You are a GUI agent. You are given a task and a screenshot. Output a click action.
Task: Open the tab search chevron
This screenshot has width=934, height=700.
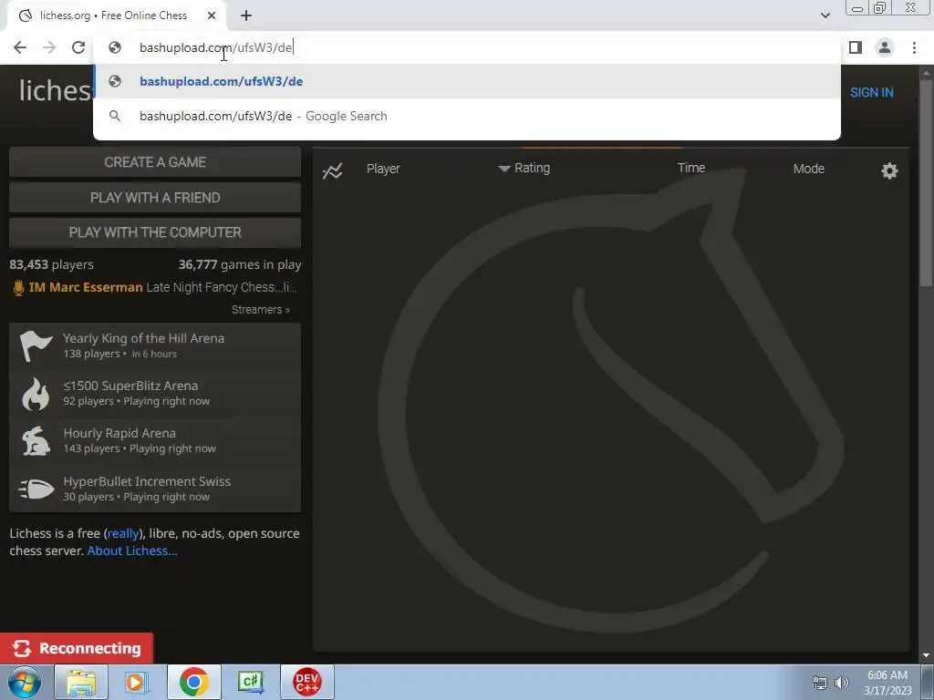click(825, 15)
